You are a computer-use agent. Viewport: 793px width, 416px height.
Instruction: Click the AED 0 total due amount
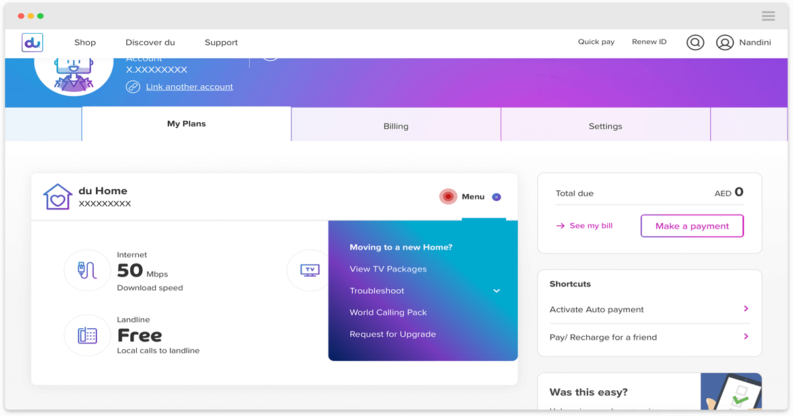tap(729, 192)
